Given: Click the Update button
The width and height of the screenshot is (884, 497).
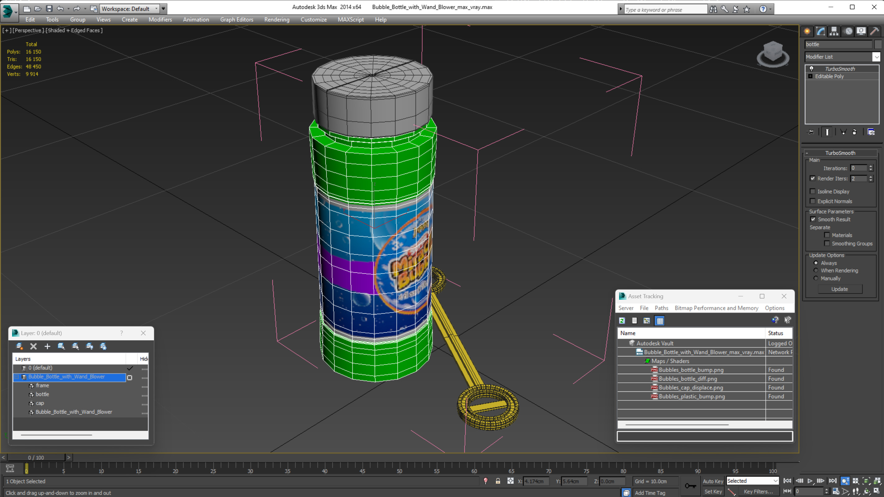Looking at the screenshot, I should (840, 289).
